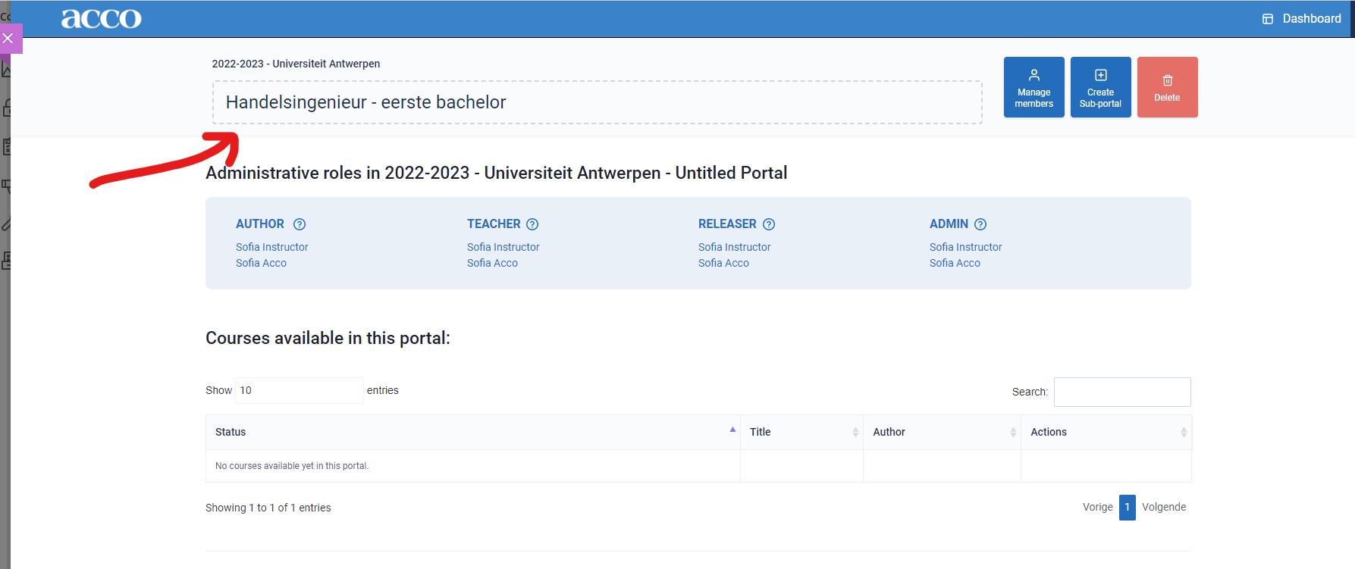
Task: Click the acco logo
Action: click(101, 18)
